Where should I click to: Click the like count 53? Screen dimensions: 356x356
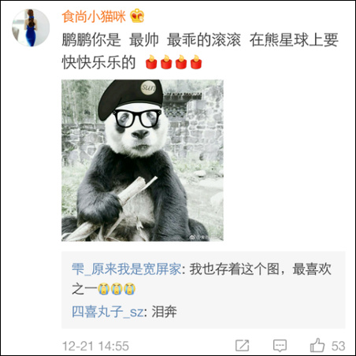click(x=338, y=346)
